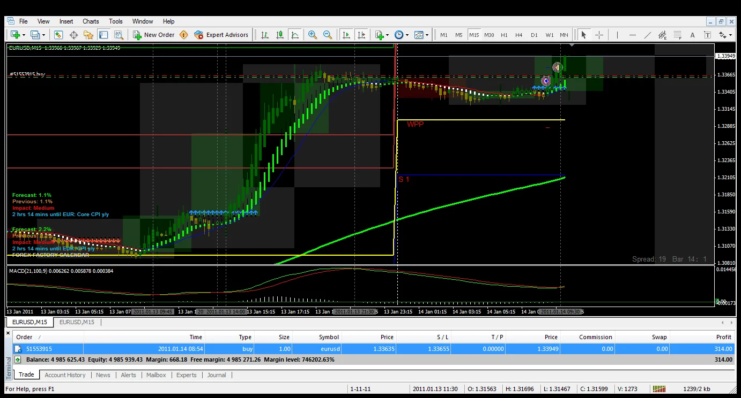This screenshot has height=398, width=741.
Task: Toggle Expert Advisors auto trading
Action: [x=222, y=35]
